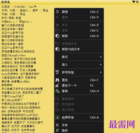Click the line starting with Fuck无病呻吟
Viewport: 140px width, 133px height.
click(x=20, y=74)
